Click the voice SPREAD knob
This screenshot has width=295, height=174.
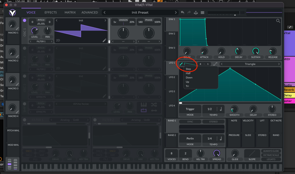(x=217, y=153)
